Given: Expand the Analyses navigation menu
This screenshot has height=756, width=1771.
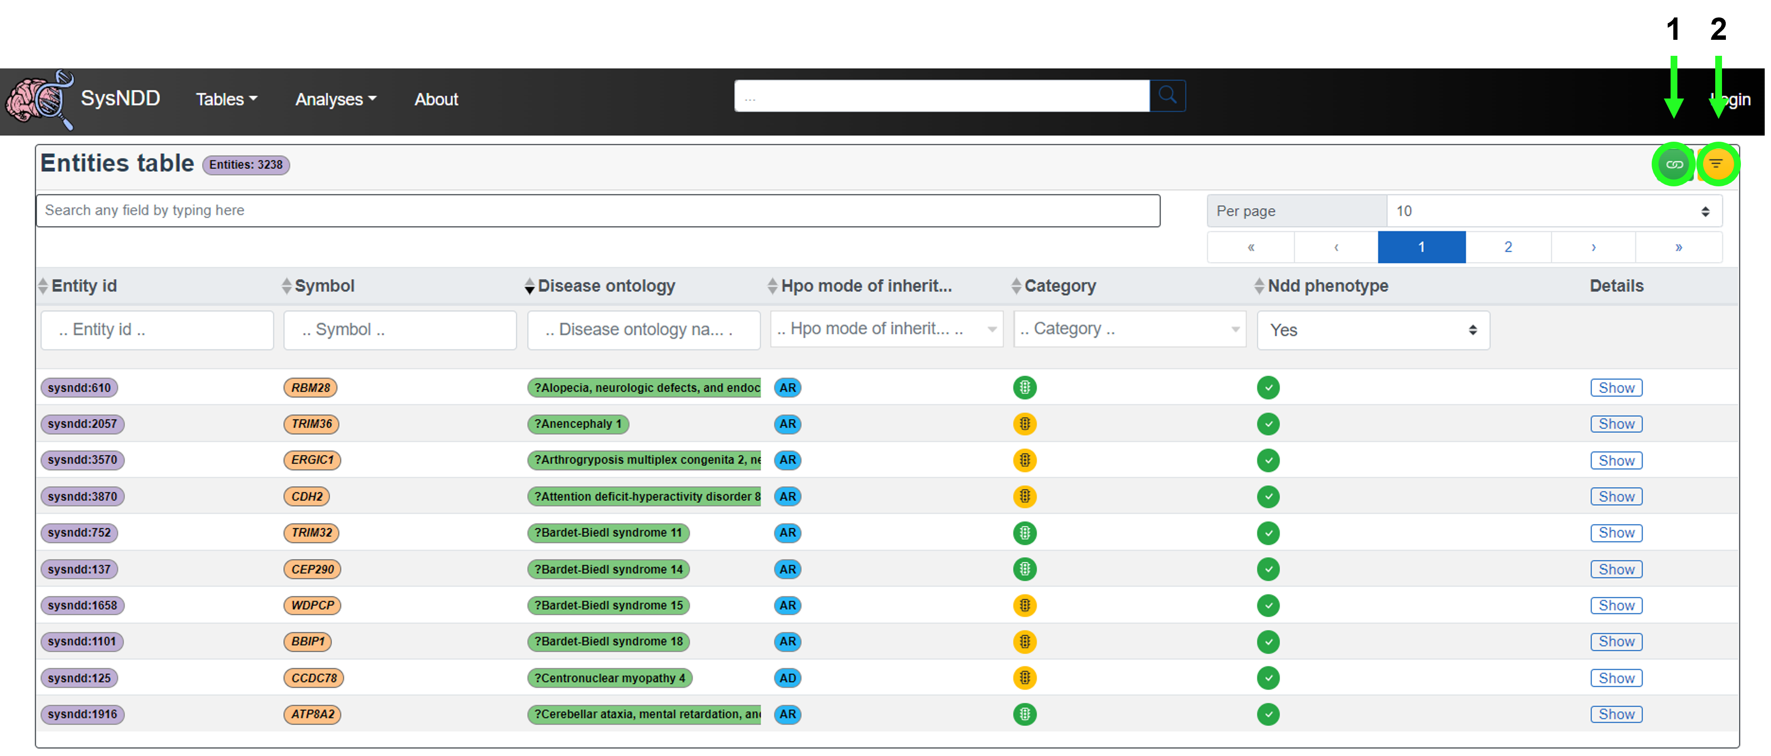Looking at the screenshot, I should tap(334, 99).
